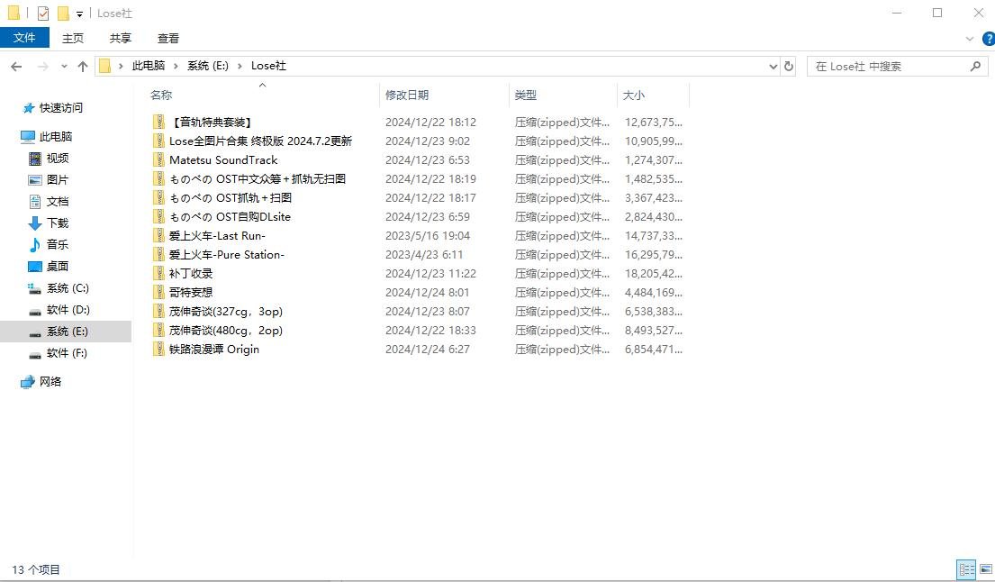This screenshot has height=582, width=995.
Task: Select the Matetsu SoundTrack file
Action: pyautogui.click(x=223, y=160)
